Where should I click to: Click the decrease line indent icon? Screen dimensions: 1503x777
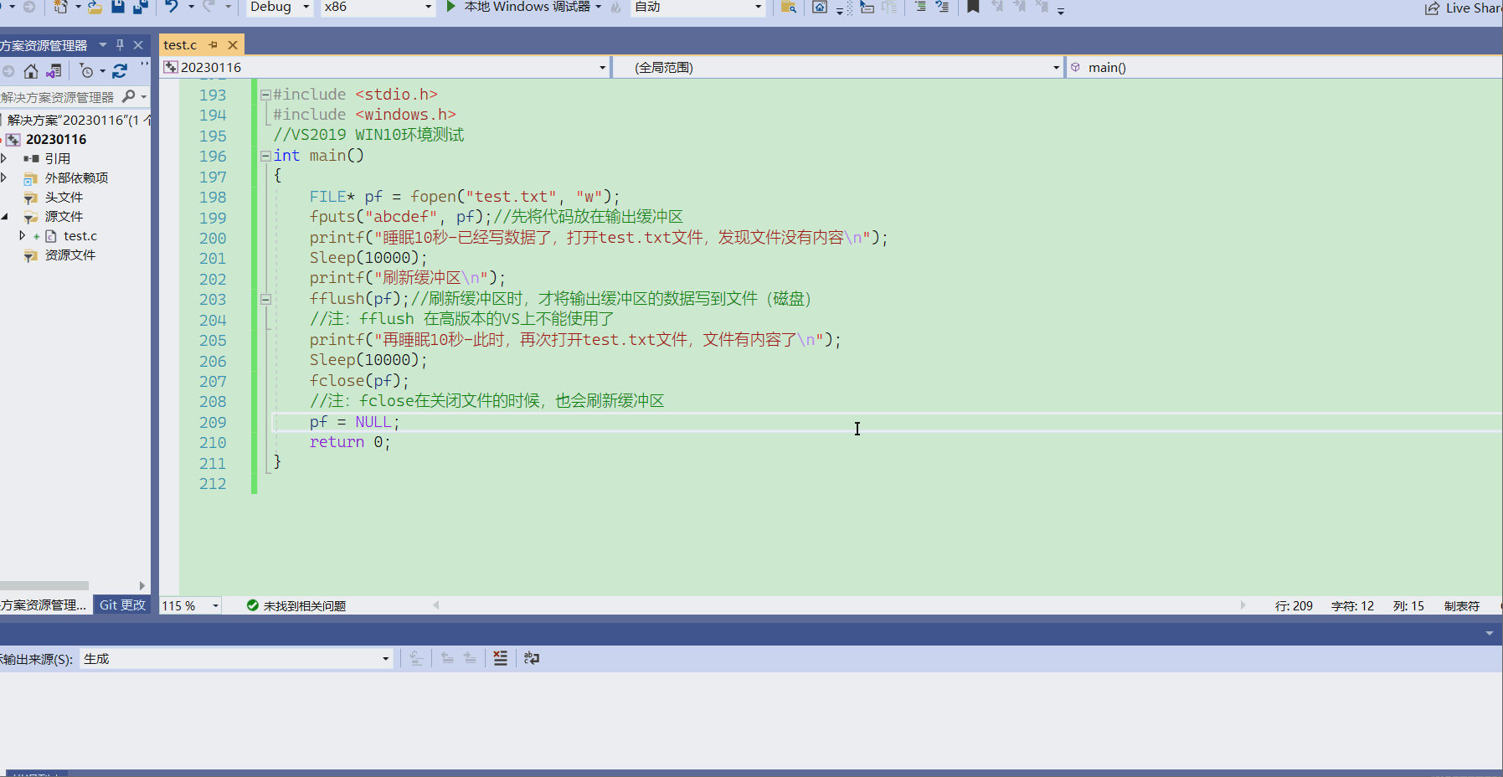click(920, 7)
